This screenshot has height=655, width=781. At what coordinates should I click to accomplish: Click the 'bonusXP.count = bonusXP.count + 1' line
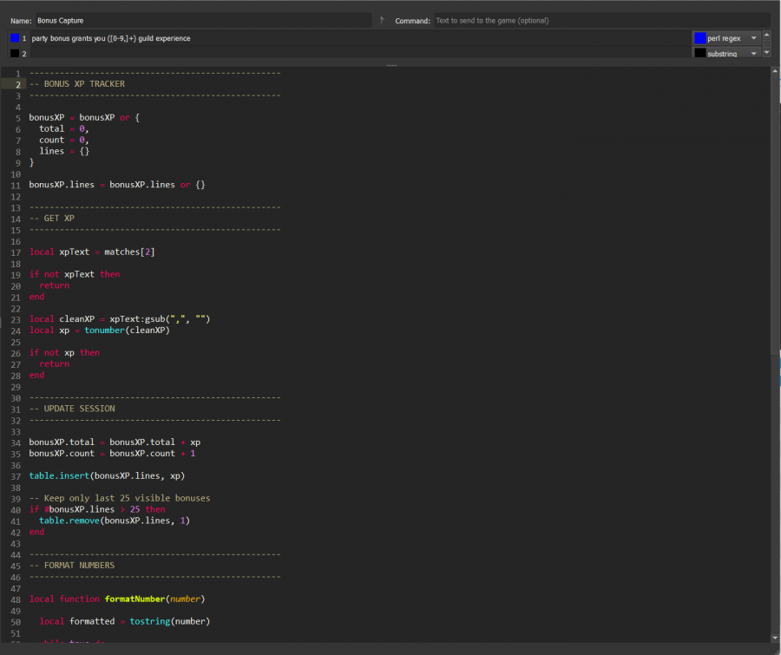[x=112, y=453]
